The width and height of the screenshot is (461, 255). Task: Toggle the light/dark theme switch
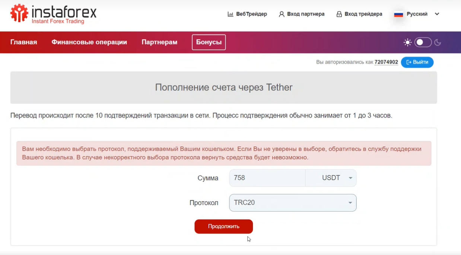423,42
